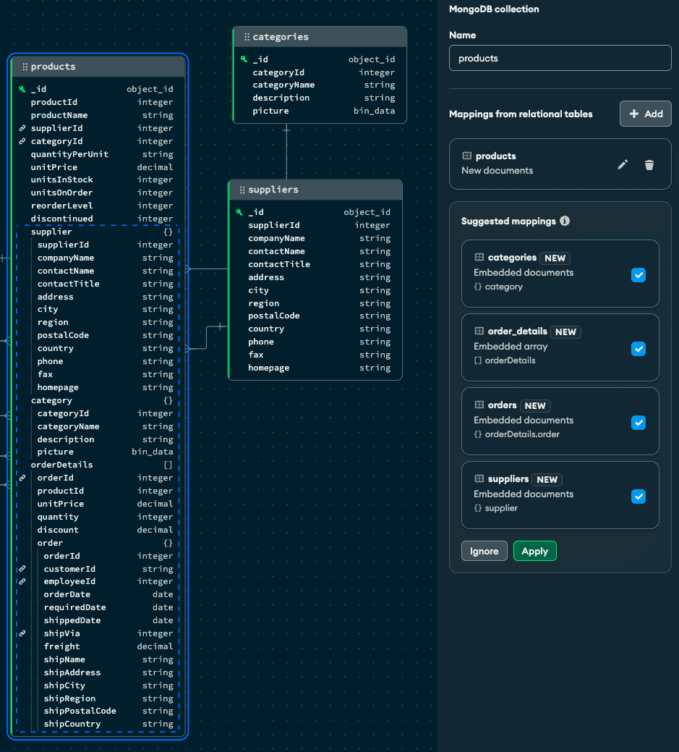679x752 pixels.
Task: Click the Ignore button
Action: (484, 551)
